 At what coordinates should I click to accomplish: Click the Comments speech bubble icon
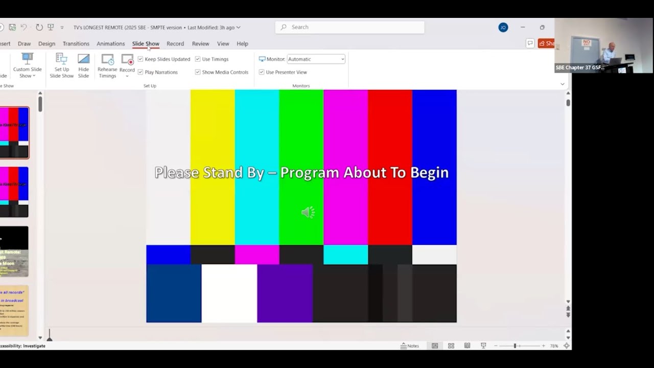click(530, 43)
